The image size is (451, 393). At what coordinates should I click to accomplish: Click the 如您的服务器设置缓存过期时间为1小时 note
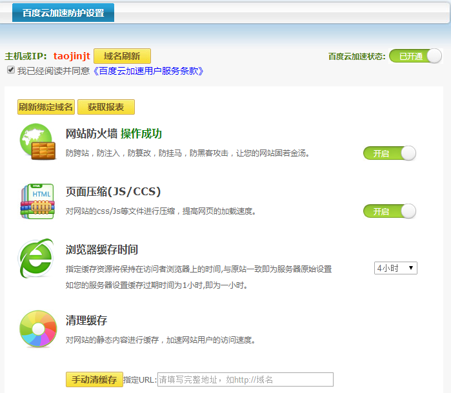pyautogui.click(x=157, y=285)
